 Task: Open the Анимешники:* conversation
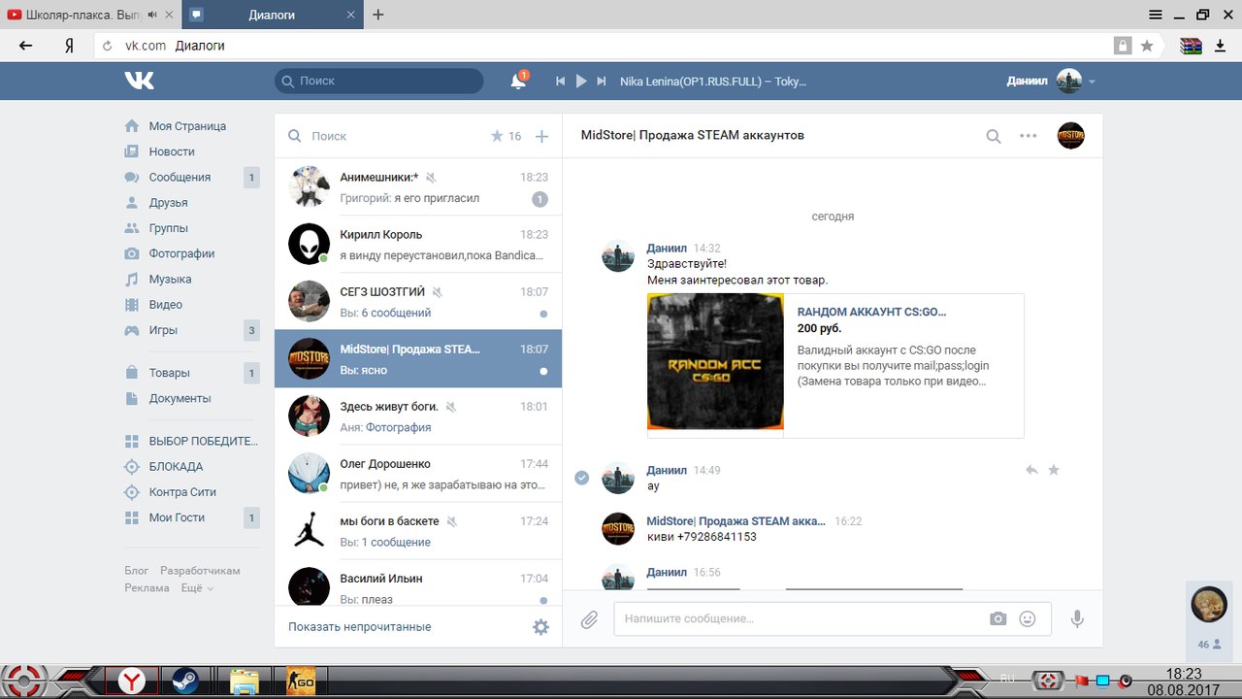pyautogui.click(x=418, y=187)
